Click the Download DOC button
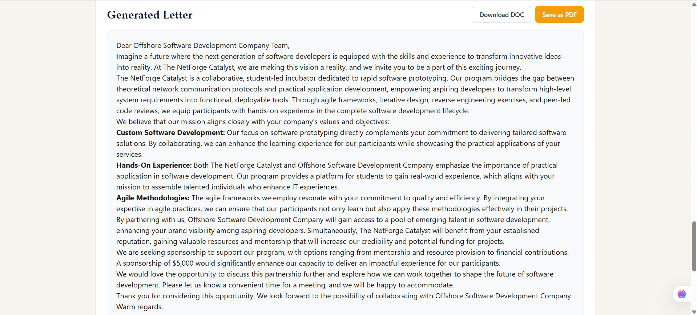 (501, 15)
